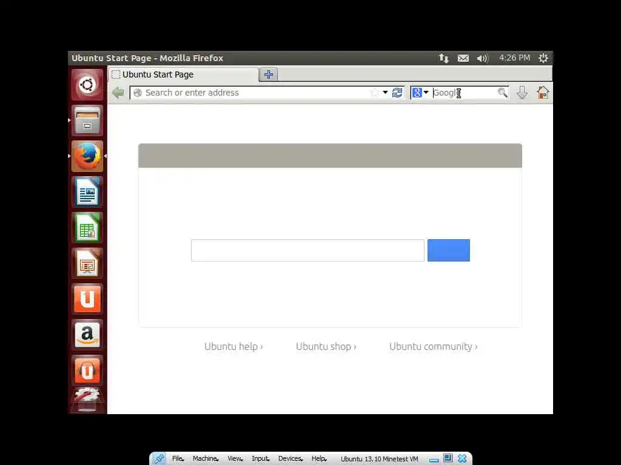The image size is (621, 465).
Task: Open the messaging mail indicator
Action: click(x=463, y=59)
